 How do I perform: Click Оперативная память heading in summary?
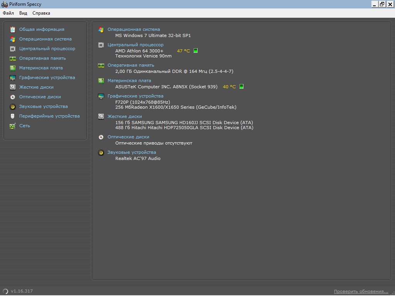[131, 65]
